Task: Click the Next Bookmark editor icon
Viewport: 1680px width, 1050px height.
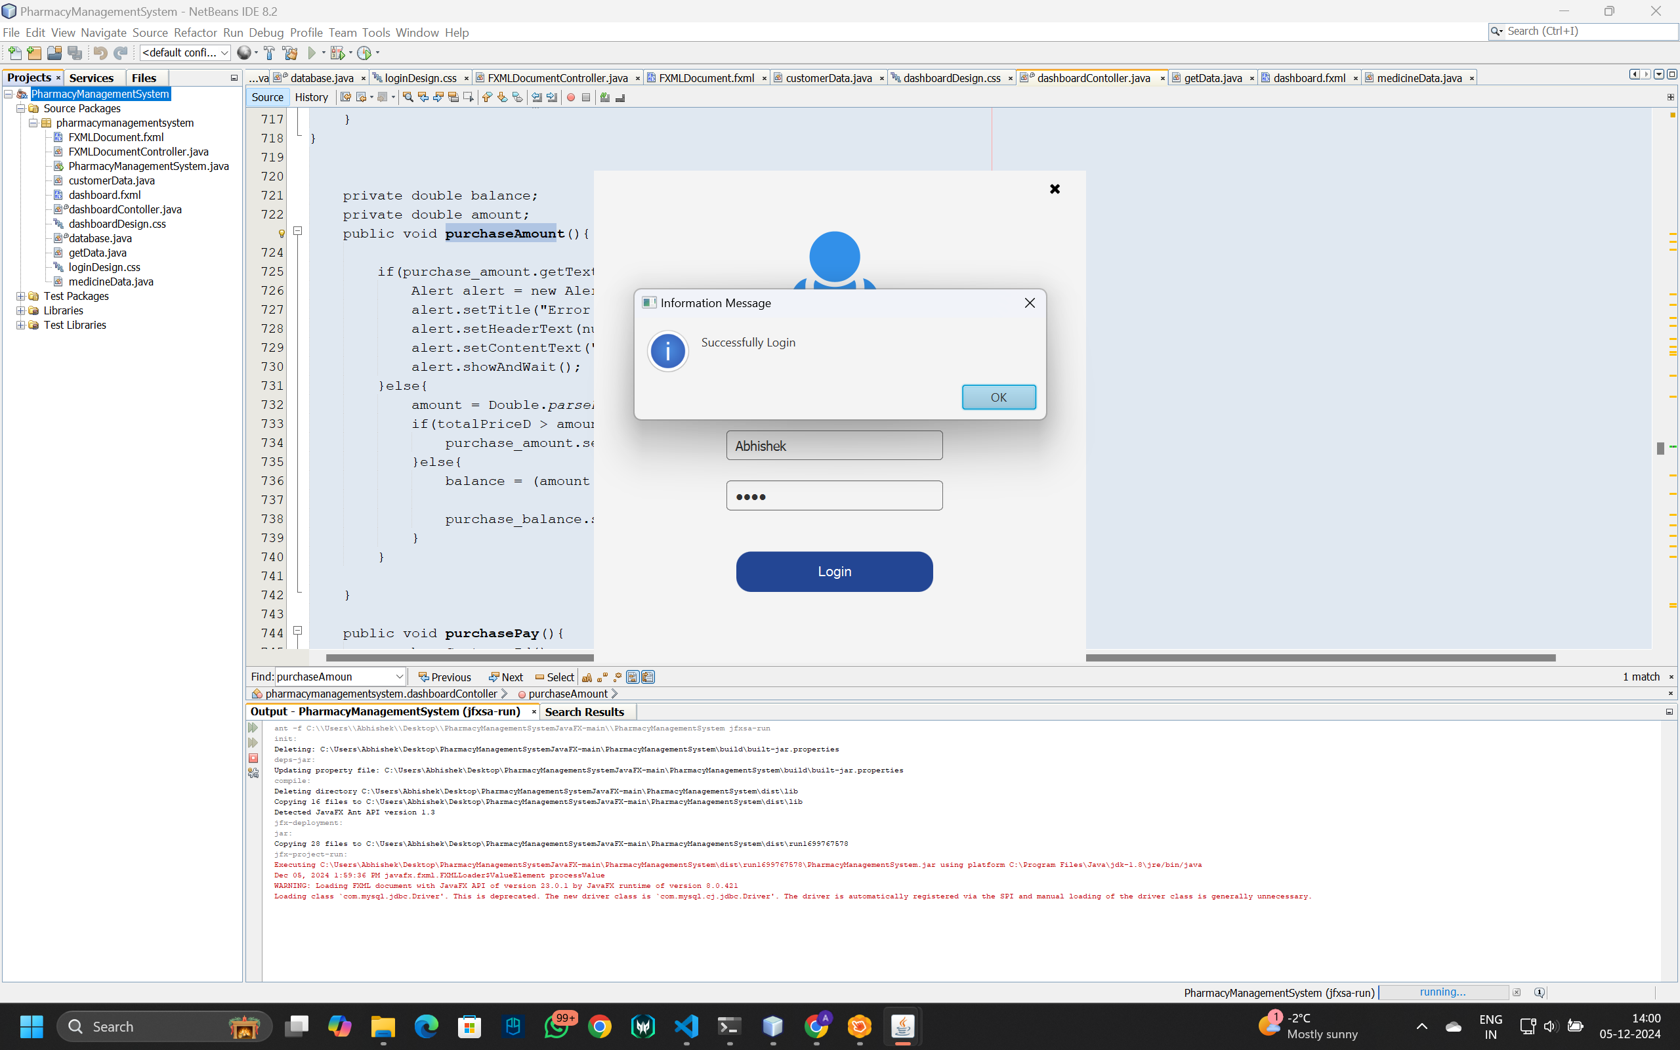Action: tap(503, 97)
